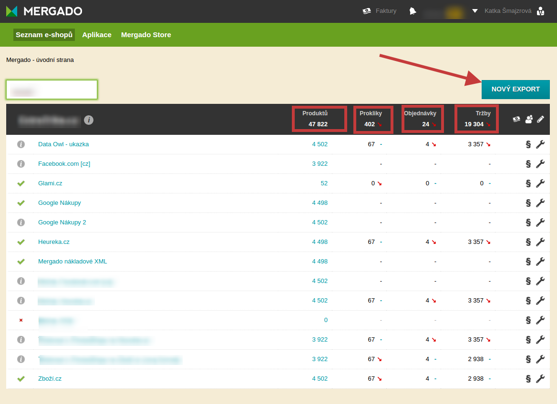
Task: Click the Katka Šmajzrová user name
Action: coord(508,11)
